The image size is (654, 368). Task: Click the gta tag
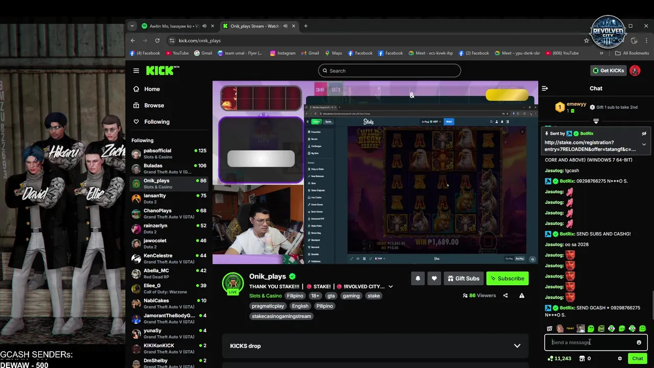pyautogui.click(x=331, y=296)
